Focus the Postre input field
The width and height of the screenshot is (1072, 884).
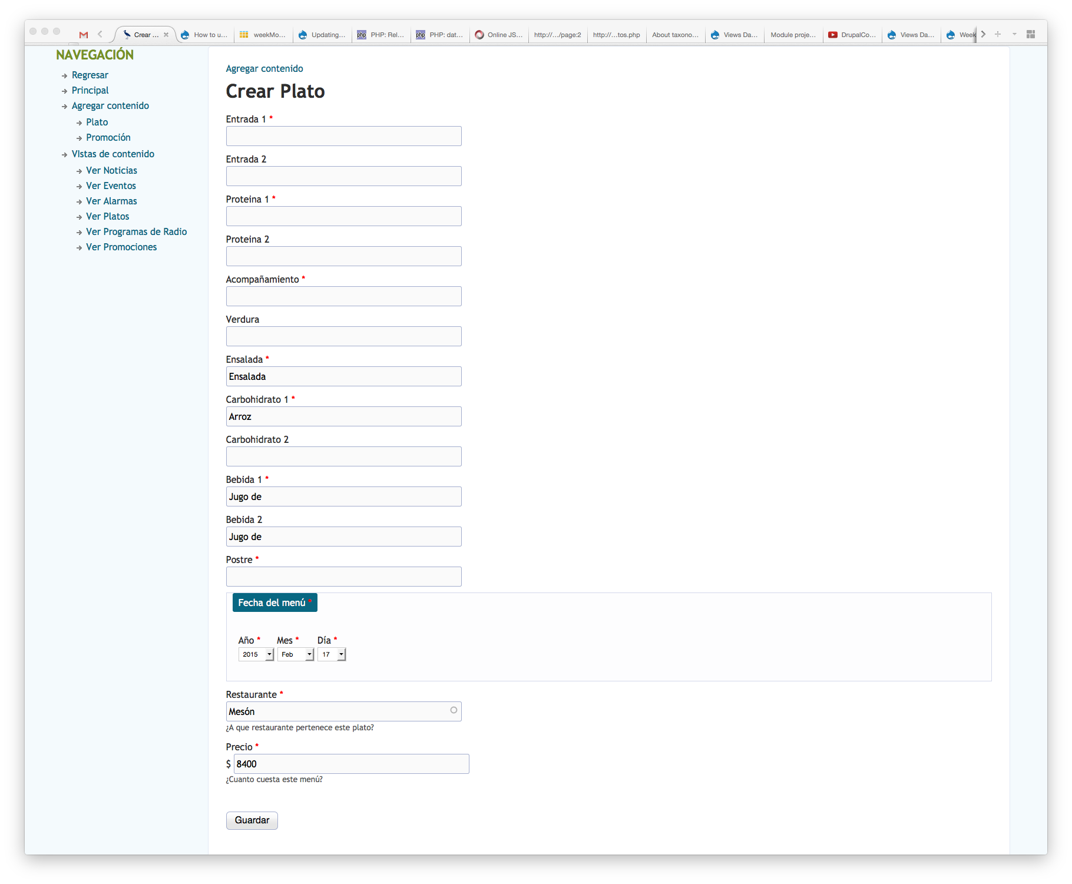coord(344,577)
